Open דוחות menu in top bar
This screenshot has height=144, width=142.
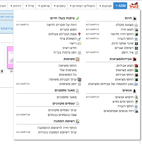(x=15, y=6)
